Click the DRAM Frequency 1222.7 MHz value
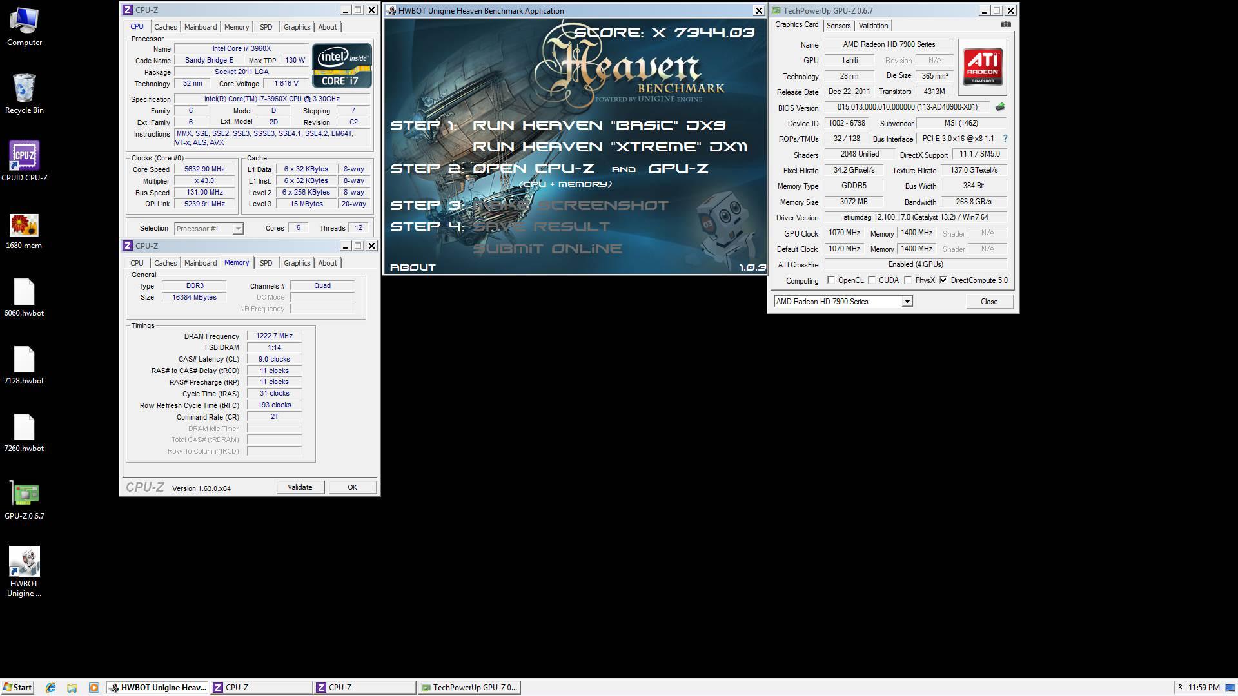The width and height of the screenshot is (1238, 696). [274, 336]
